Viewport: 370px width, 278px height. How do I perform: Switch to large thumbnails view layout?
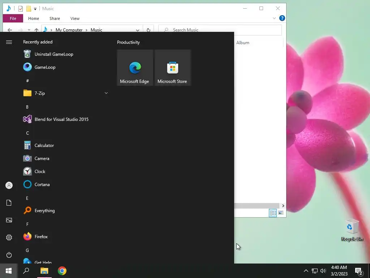280,213
